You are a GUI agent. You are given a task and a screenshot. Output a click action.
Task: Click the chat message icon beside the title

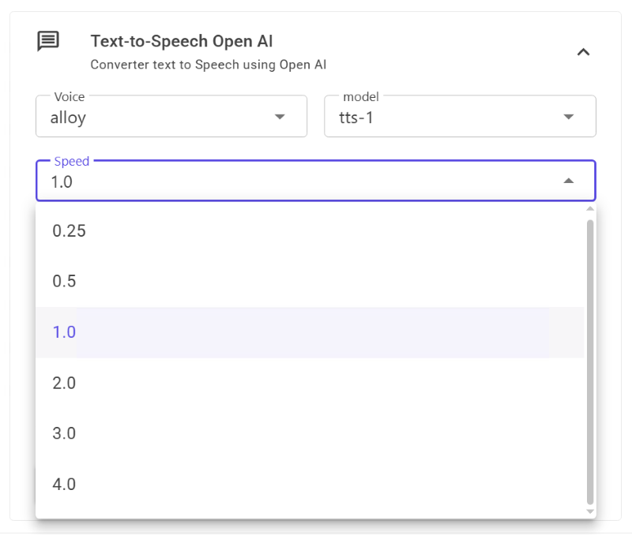[x=48, y=42]
